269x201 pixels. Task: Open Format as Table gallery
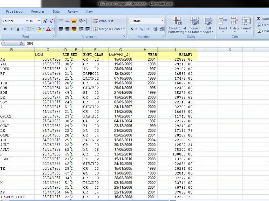coord(194,25)
